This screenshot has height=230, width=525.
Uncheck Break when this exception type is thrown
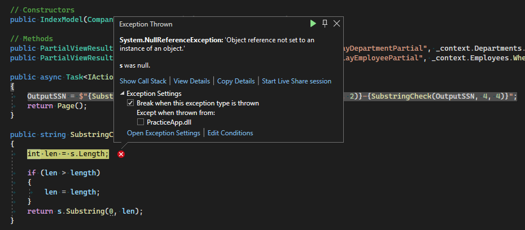pos(130,103)
